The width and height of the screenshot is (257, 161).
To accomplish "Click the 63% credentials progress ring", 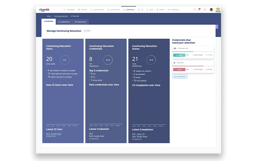I will click(108, 60).
